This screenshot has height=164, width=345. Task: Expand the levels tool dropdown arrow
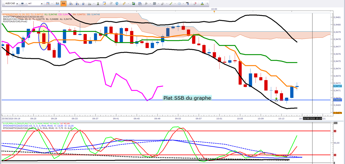(158, 4)
